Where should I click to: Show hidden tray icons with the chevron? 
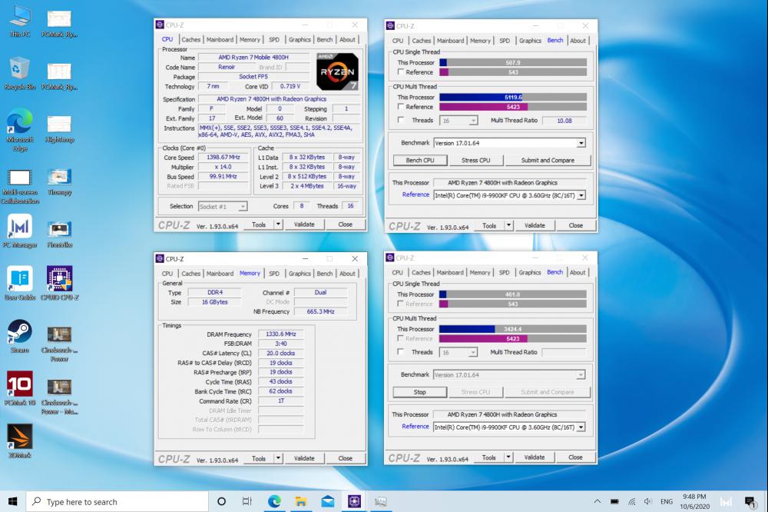click(x=597, y=501)
